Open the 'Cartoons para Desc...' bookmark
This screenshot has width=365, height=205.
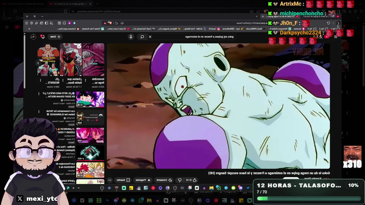(68, 29)
